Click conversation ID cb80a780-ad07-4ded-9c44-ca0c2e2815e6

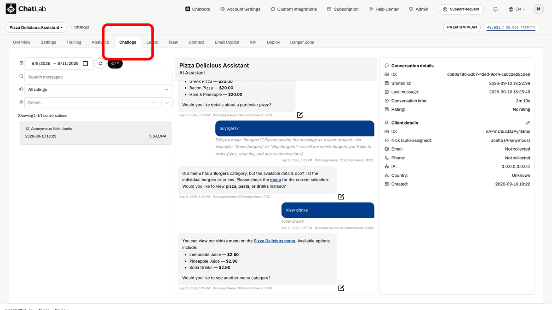[489, 74]
